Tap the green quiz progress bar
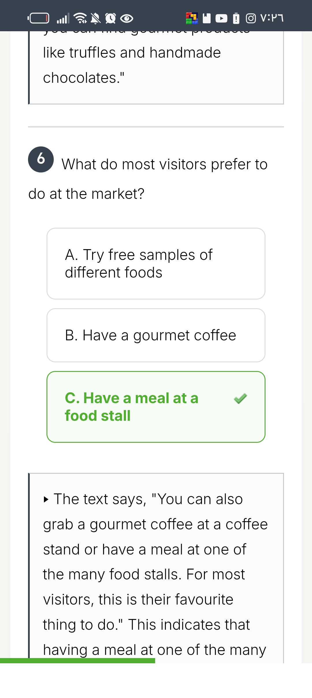Viewport: 312px width, 698px height. [77, 661]
